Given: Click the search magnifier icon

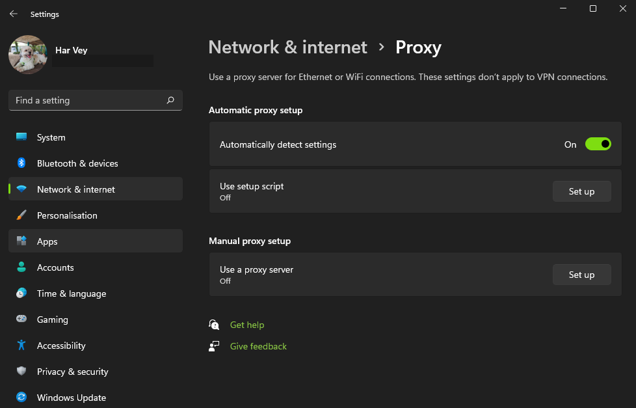Looking at the screenshot, I should tap(170, 100).
